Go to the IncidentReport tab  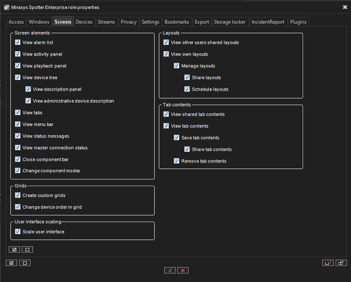point(268,22)
